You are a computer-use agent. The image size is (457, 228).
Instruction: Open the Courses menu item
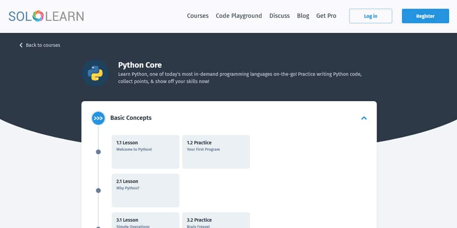pyautogui.click(x=197, y=16)
